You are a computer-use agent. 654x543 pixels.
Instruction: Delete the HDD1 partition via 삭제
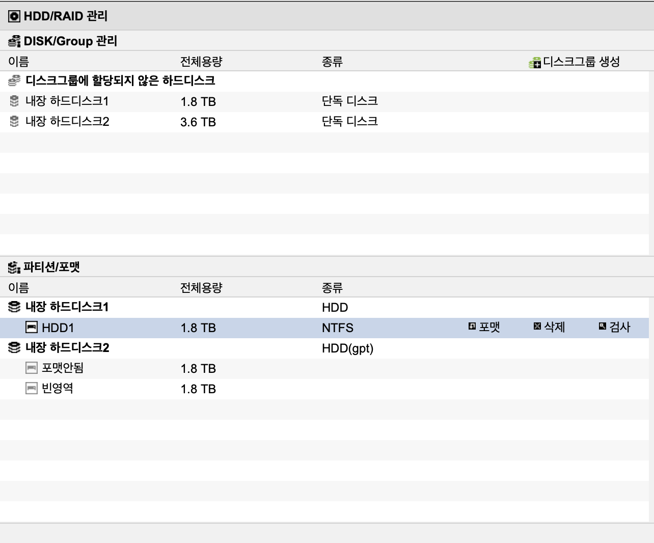pos(549,327)
